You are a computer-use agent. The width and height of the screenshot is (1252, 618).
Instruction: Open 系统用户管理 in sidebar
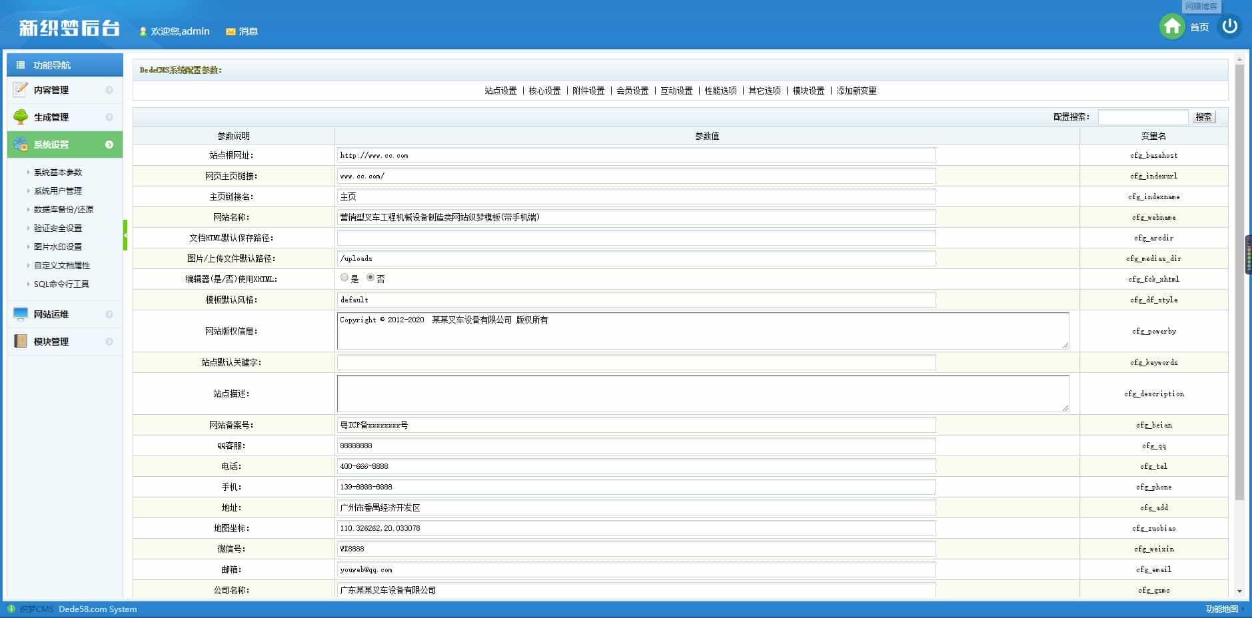[58, 190]
